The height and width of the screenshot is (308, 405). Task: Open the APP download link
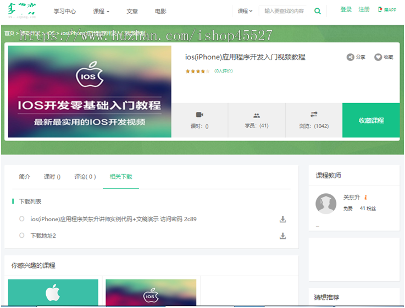point(387,9)
